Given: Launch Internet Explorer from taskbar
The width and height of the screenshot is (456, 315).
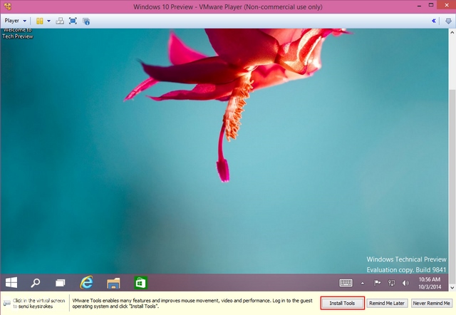Looking at the screenshot, I should [86, 282].
